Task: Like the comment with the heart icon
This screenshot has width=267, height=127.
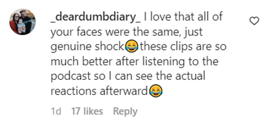Action: pyautogui.click(x=254, y=21)
